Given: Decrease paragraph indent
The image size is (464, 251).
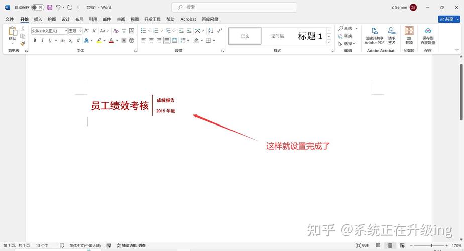Looking at the screenshot, I should pyautogui.click(x=181, y=31).
